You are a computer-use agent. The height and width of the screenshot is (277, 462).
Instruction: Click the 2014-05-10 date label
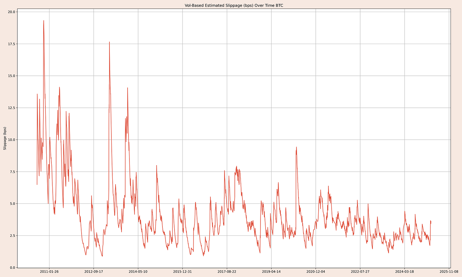(x=138, y=272)
